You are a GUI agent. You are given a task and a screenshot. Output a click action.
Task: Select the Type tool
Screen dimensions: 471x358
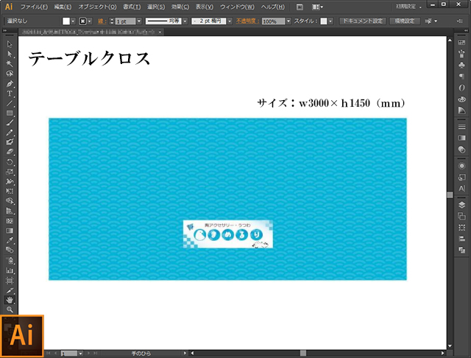pos(10,94)
